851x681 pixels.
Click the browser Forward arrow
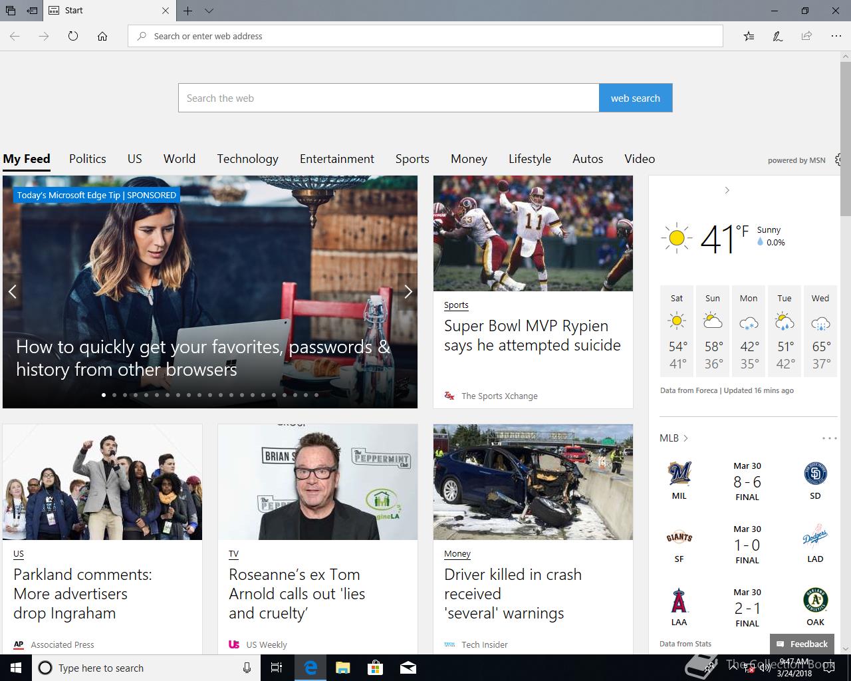point(44,36)
